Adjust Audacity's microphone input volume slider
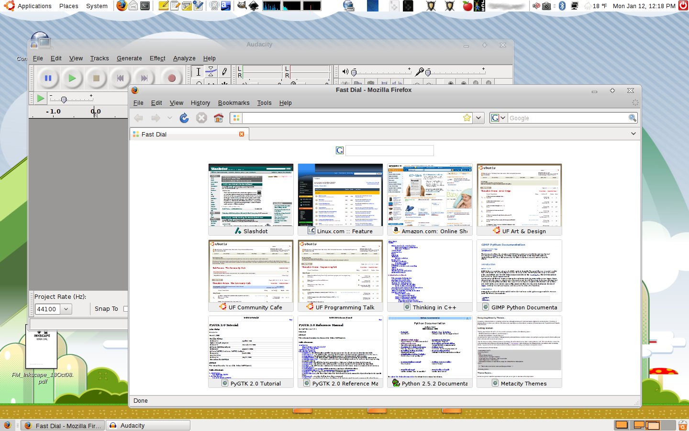The height and width of the screenshot is (431, 689). point(456,72)
